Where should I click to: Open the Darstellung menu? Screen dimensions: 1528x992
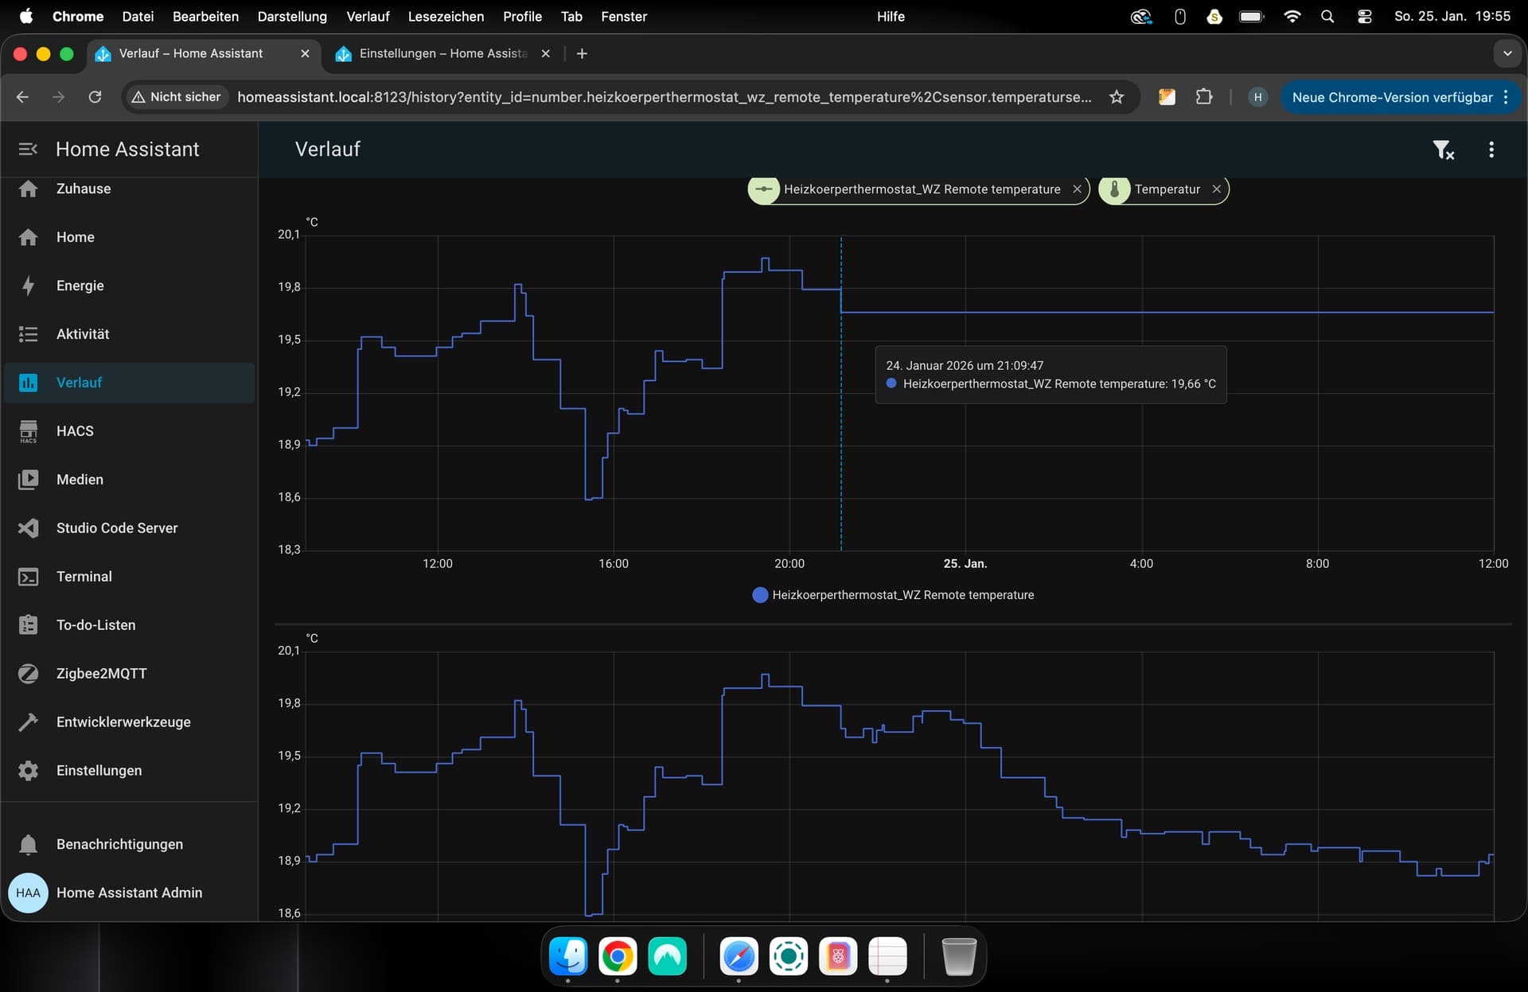[x=292, y=16]
